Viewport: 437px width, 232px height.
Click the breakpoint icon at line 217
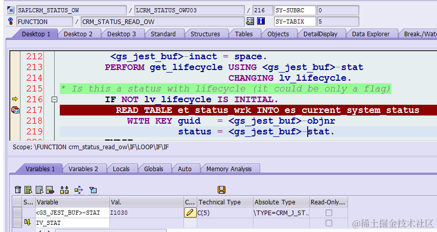click(x=15, y=110)
